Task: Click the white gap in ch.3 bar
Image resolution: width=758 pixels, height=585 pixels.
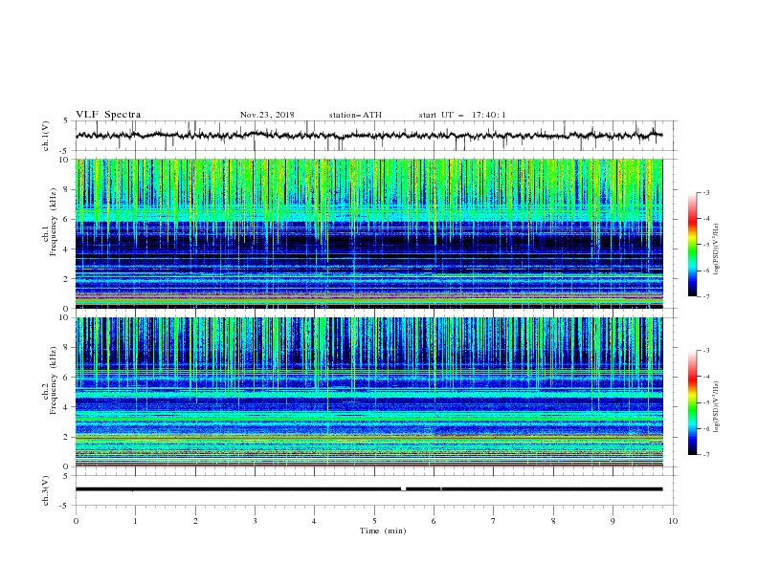Action: (403, 489)
